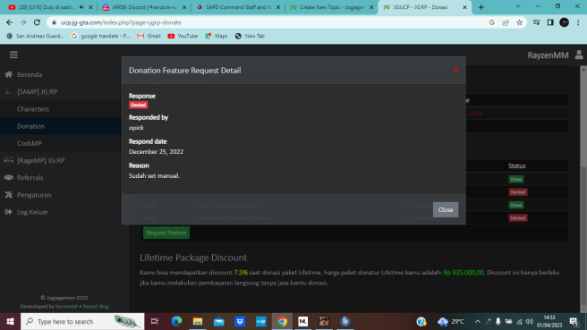
Task: Open Mail app from taskbar
Action: (219, 321)
